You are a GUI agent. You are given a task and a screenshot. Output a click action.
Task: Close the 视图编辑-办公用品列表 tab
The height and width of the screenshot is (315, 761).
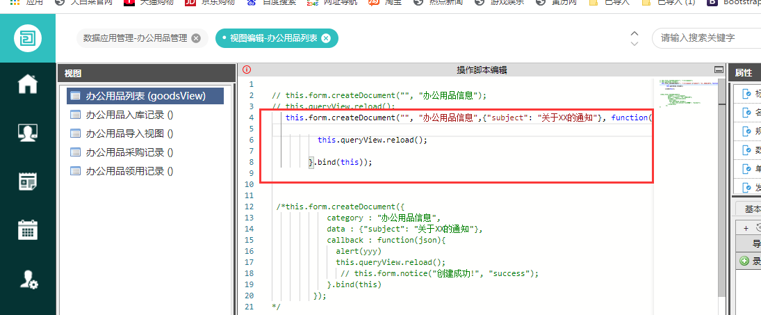326,38
